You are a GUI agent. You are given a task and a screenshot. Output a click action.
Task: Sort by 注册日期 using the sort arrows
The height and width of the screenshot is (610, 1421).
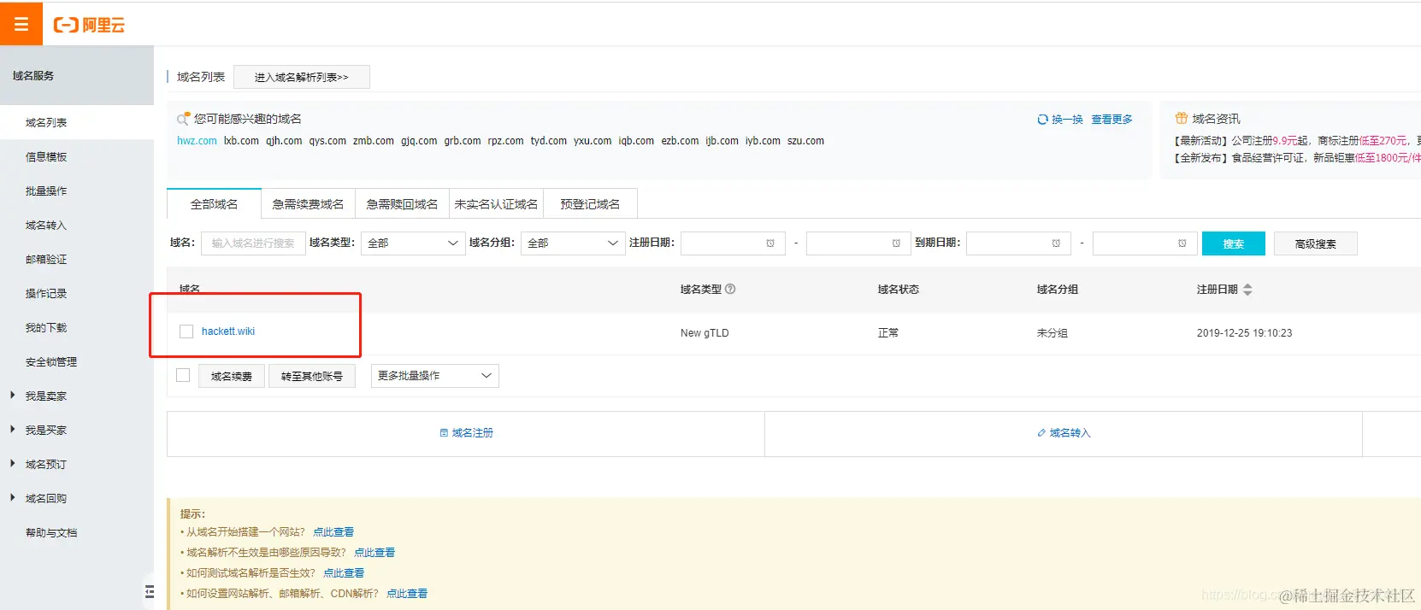click(1247, 290)
